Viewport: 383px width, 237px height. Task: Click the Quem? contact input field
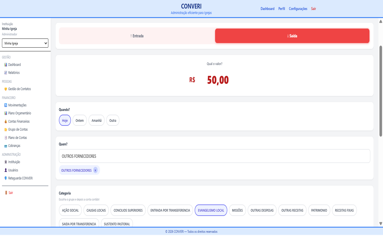pos(215,156)
